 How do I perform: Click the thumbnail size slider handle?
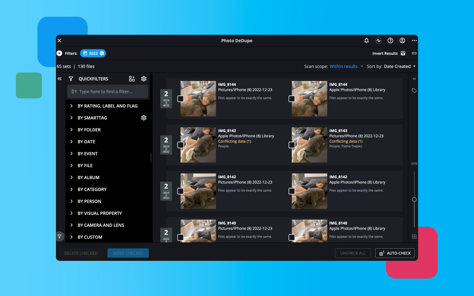click(x=414, y=199)
